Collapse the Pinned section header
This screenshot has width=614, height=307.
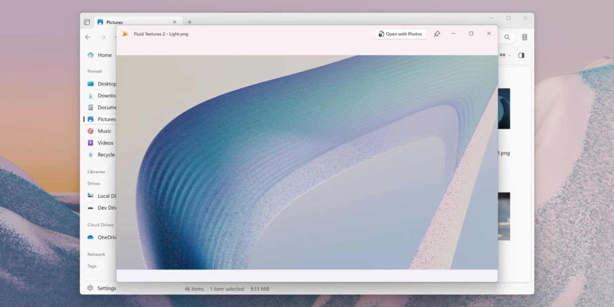click(95, 72)
